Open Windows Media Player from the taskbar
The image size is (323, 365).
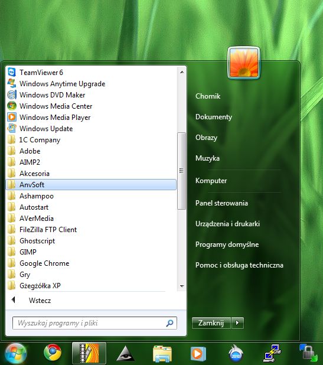coord(198,354)
